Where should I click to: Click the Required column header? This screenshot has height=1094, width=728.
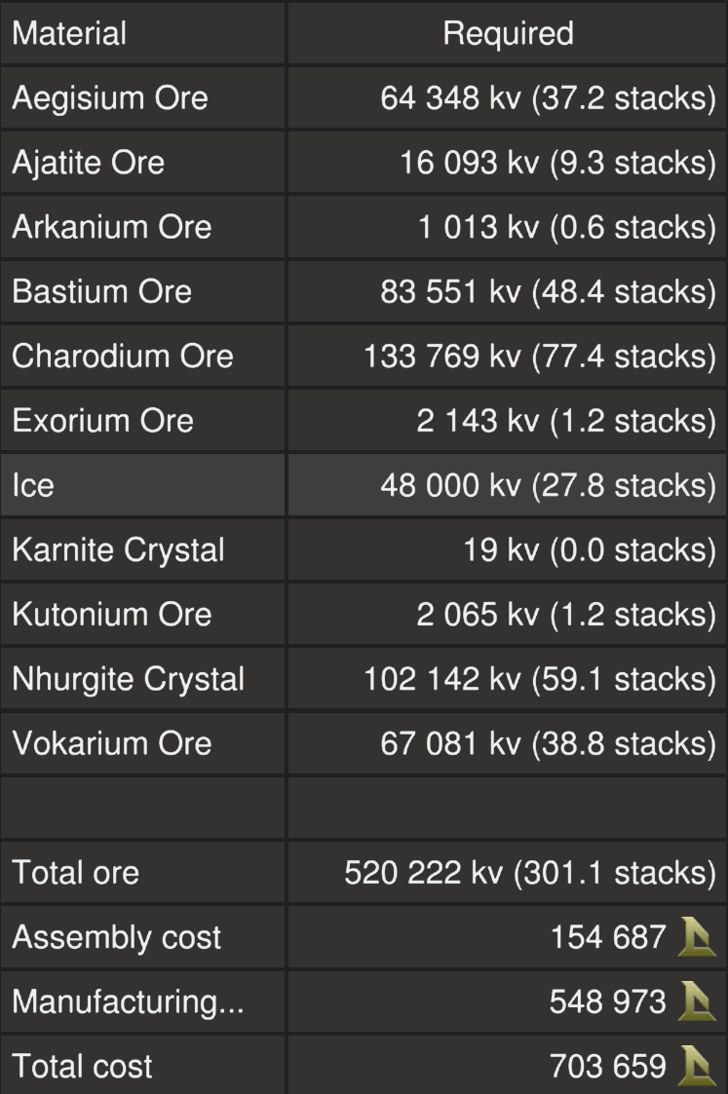(x=508, y=34)
